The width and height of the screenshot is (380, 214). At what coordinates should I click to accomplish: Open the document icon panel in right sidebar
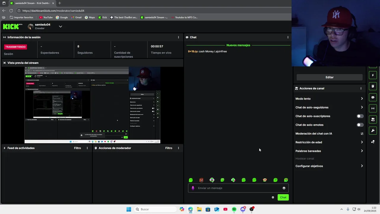pyautogui.click(x=373, y=86)
